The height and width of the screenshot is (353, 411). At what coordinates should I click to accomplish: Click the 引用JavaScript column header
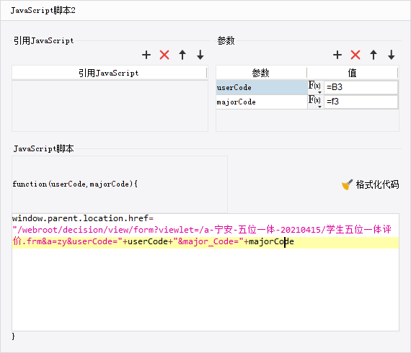point(109,73)
